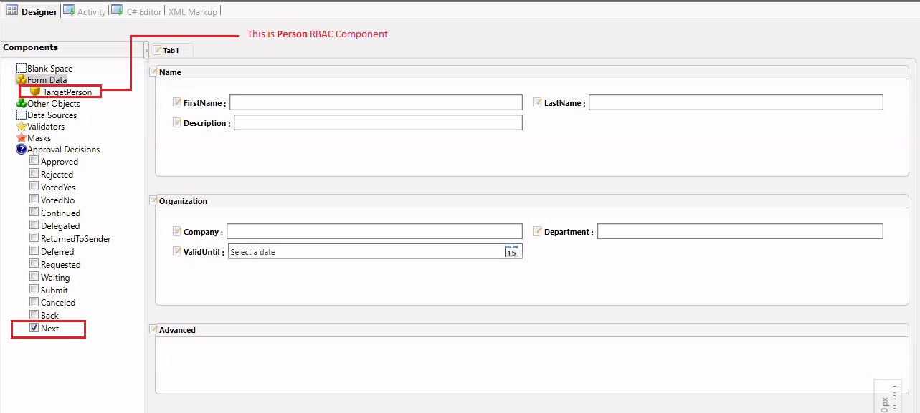Uncheck the Next decision checkbox
The width and height of the screenshot is (920, 413).
pyautogui.click(x=34, y=328)
